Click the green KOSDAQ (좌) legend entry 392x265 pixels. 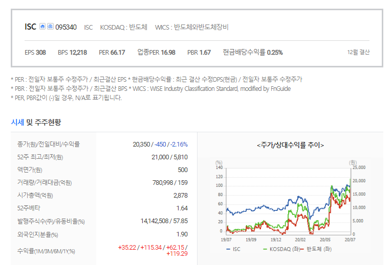coord(281,249)
